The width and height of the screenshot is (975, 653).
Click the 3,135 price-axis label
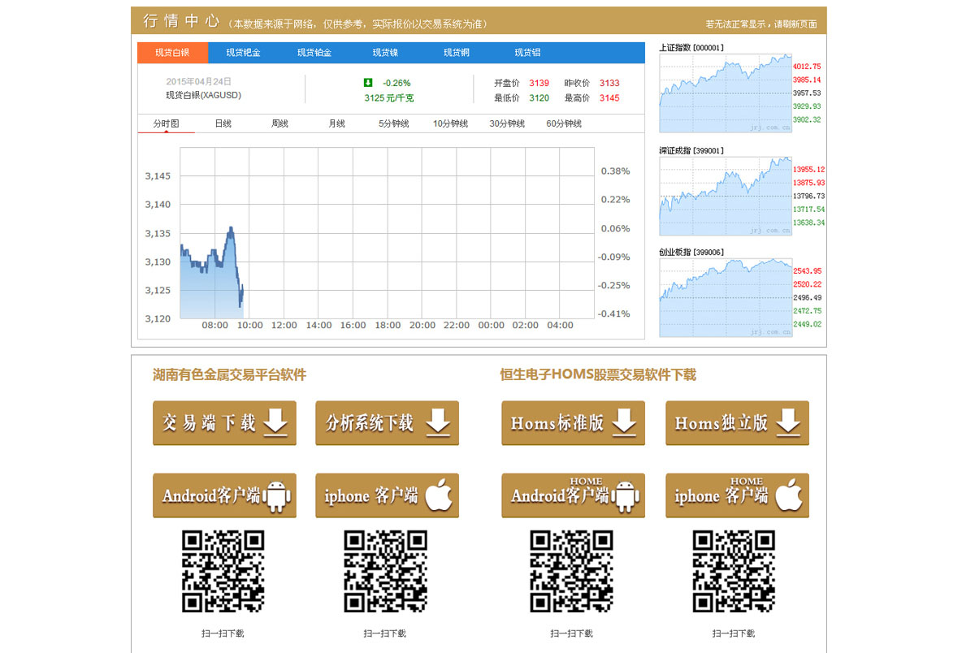click(x=158, y=234)
